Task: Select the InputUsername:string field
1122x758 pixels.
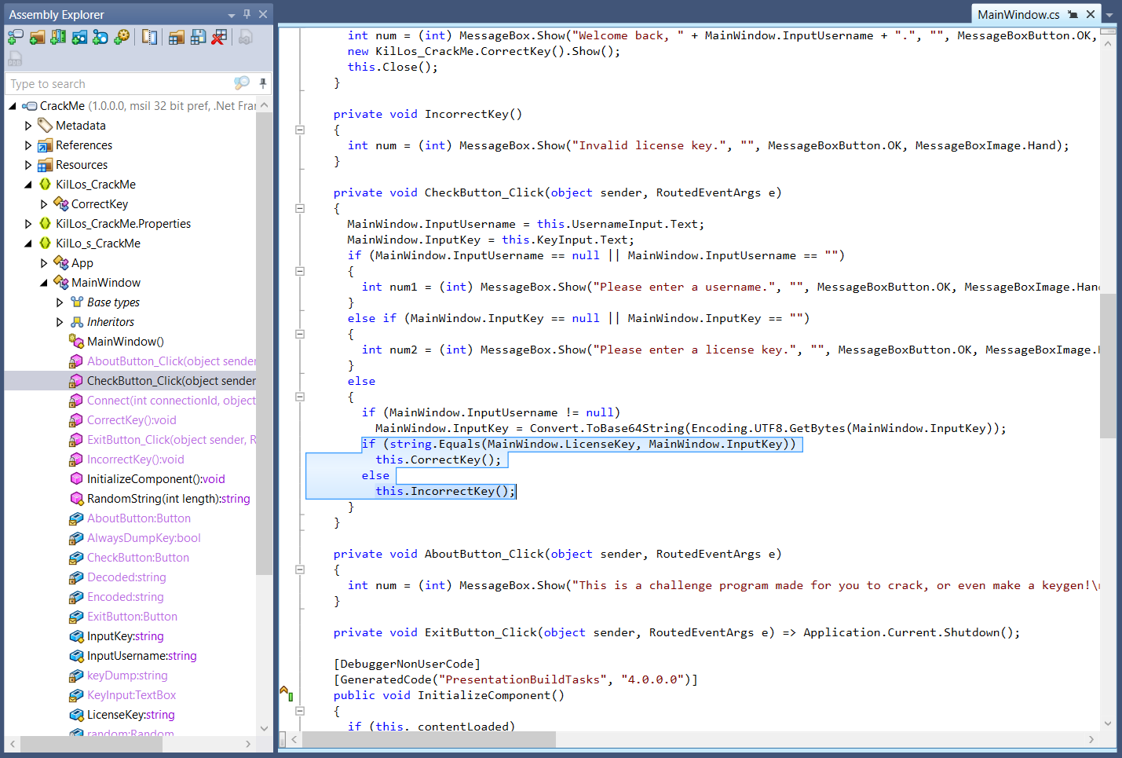Action: (x=141, y=656)
